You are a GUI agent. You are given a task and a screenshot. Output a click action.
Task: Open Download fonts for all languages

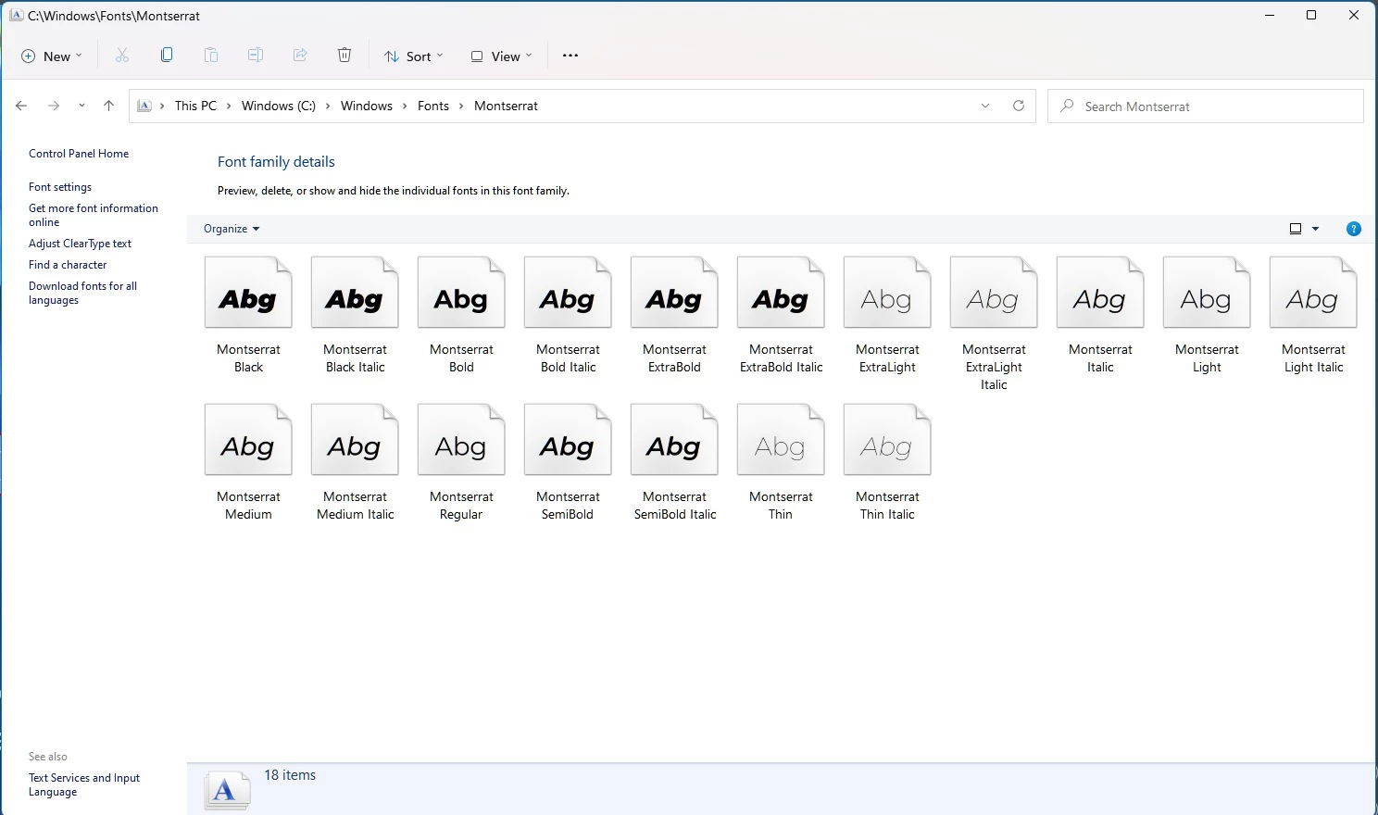coord(82,293)
